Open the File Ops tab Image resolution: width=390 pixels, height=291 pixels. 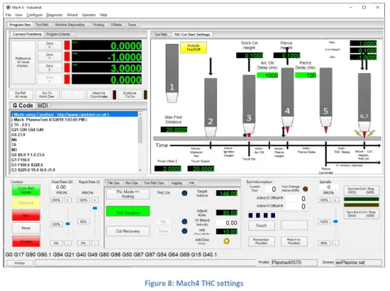(x=113, y=183)
